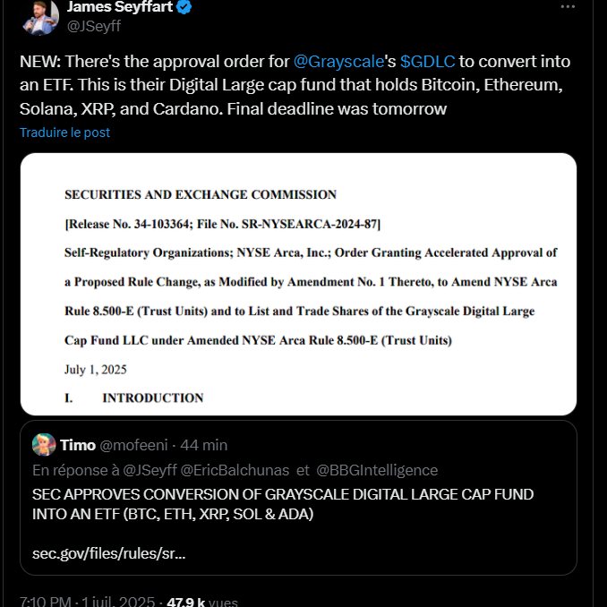Screen dimensions: 607x607
Task: Open the more options ellipsis menu
Action: pos(568,7)
